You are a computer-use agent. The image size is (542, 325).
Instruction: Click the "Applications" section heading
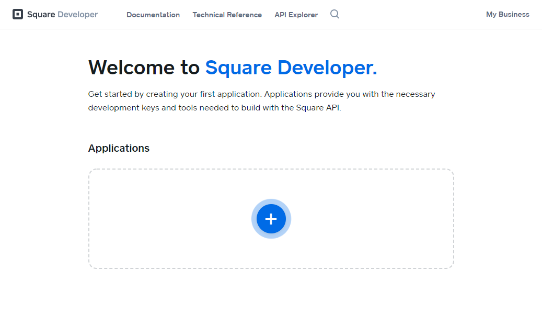119,148
